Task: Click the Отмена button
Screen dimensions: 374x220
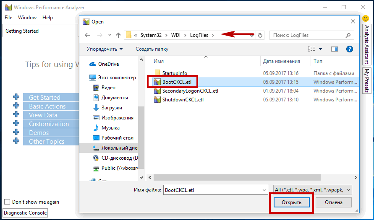Action: click(333, 202)
